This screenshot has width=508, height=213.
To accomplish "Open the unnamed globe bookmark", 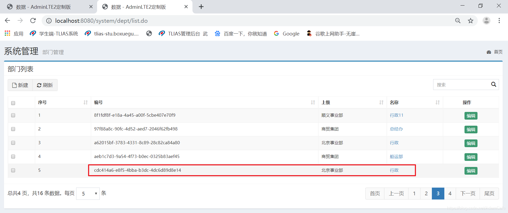I will 149,33.
